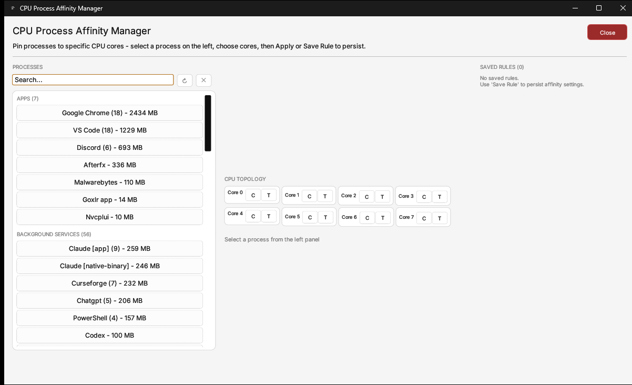Select Chatgpt (5) process
This screenshot has width=632, height=385.
109,300
